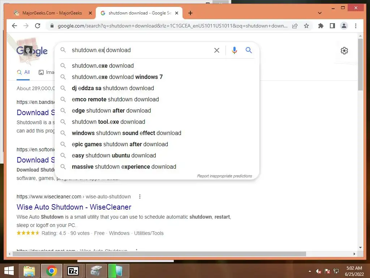Open more options for the WiseCleaner result
370x278 pixels.
[140, 197]
